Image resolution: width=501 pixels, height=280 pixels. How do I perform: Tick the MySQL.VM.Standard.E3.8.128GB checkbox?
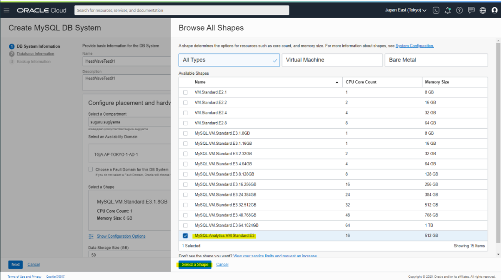click(x=186, y=174)
